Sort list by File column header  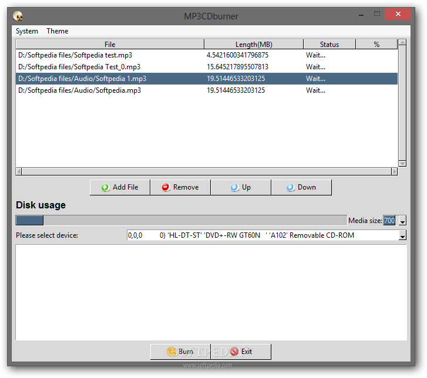(x=110, y=44)
